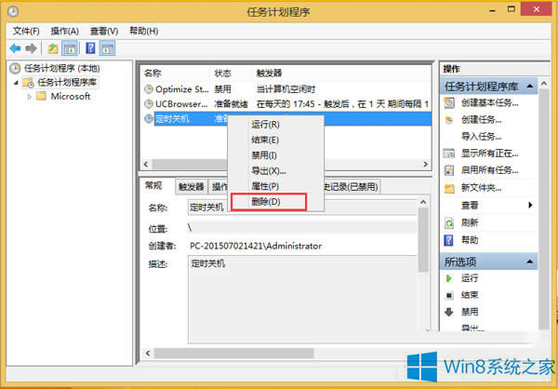Open the 操作(A) menu
Image resolution: width=558 pixels, height=389 pixels.
pyautogui.click(x=64, y=32)
